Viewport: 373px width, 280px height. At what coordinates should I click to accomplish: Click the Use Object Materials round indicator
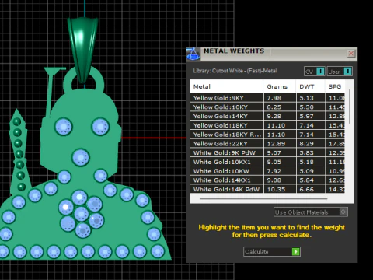[x=343, y=212]
